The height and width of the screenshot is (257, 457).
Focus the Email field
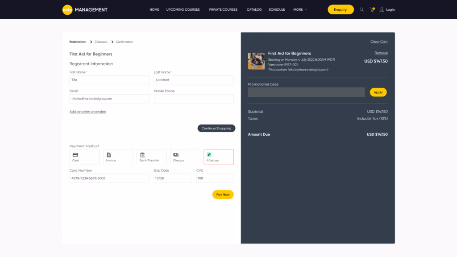(x=109, y=99)
